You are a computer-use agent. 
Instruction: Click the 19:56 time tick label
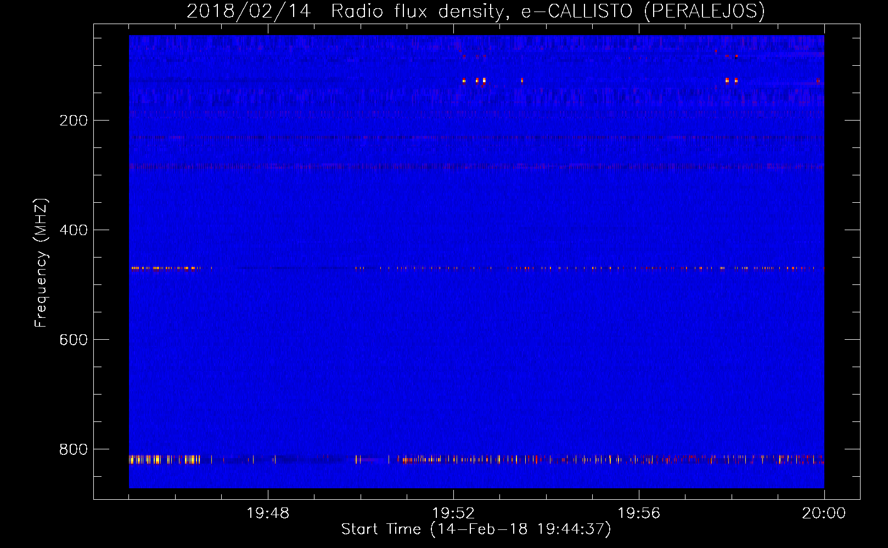(639, 513)
